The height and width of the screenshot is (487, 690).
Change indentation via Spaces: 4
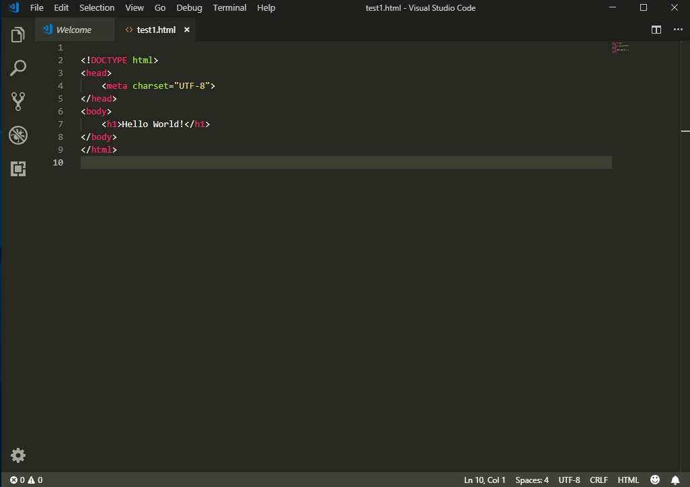click(x=532, y=480)
